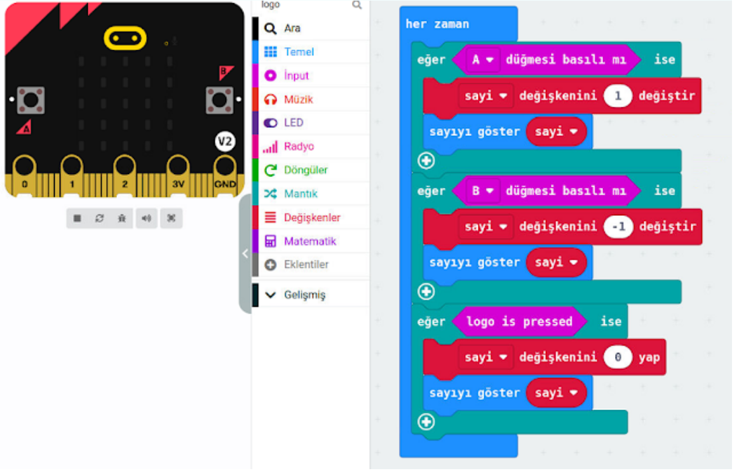The image size is (739, 473).
Task: Click the Eklentiler extensions button
Action: pos(306,265)
